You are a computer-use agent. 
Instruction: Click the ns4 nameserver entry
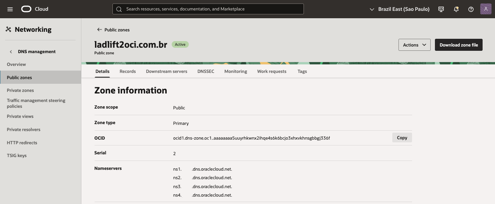coord(202,195)
